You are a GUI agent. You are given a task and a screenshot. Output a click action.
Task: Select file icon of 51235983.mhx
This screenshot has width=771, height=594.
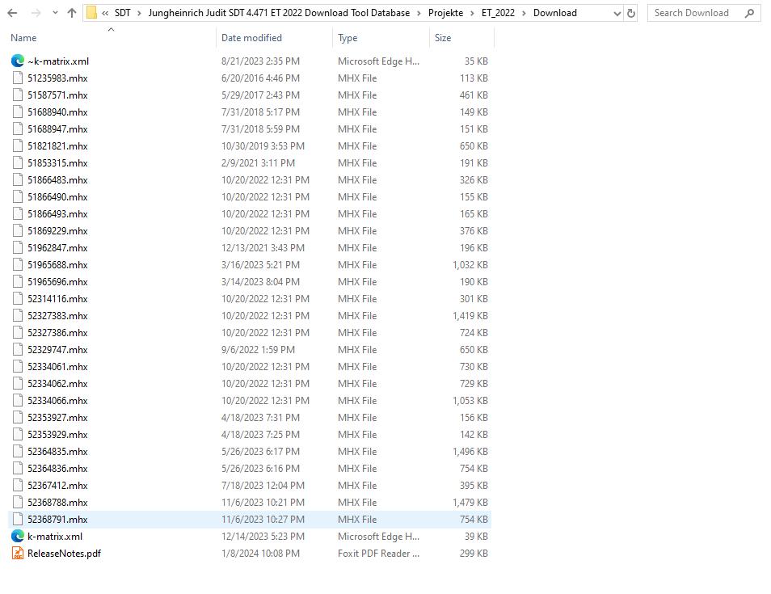[x=18, y=78]
